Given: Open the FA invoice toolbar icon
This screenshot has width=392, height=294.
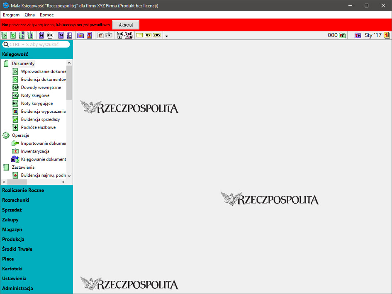Looking at the screenshot, I should point(50,36).
